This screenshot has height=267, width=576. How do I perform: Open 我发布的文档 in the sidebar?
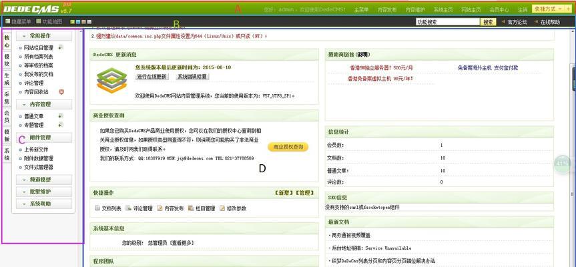pyautogui.click(x=39, y=74)
